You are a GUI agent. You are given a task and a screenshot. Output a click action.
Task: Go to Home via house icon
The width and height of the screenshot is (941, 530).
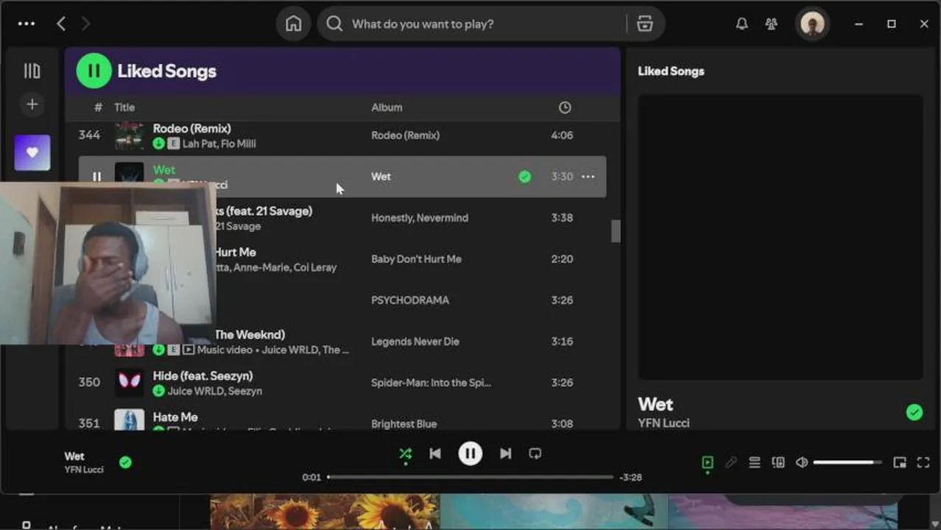(294, 24)
